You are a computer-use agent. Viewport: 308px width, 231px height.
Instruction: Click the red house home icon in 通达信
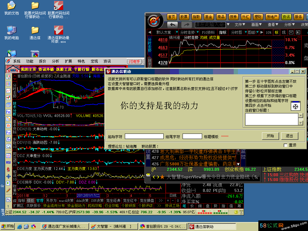12,69
